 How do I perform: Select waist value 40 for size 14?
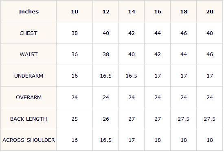(132, 54)
